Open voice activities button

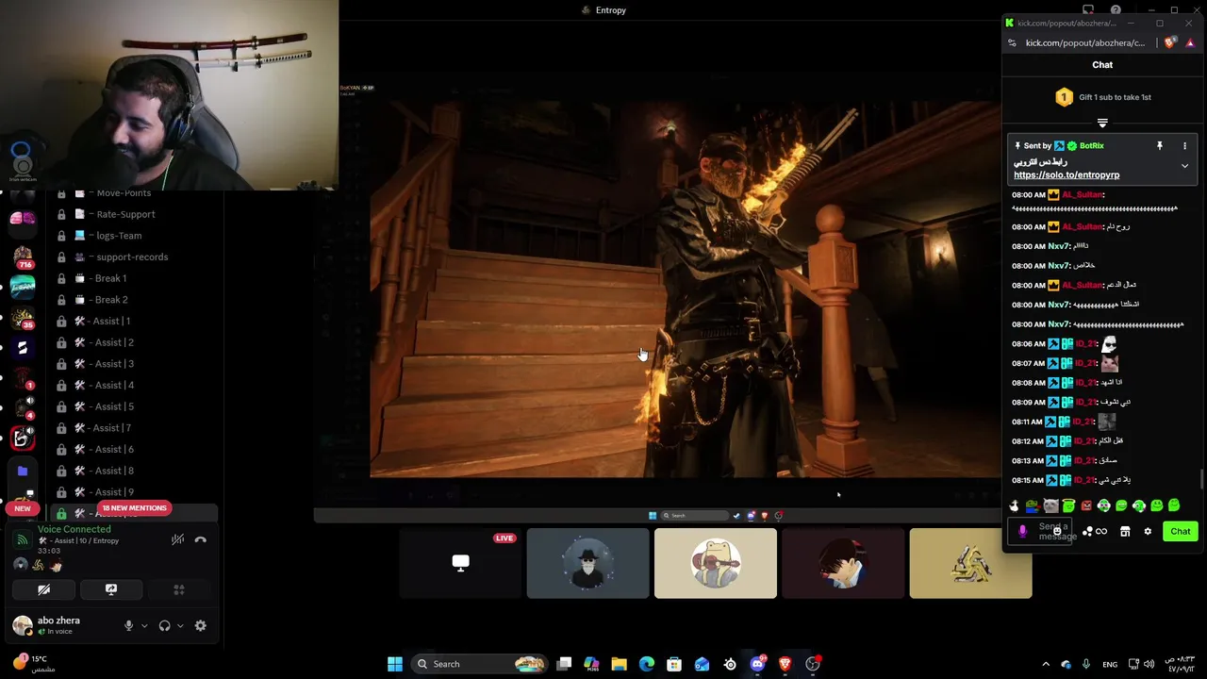(x=178, y=589)
